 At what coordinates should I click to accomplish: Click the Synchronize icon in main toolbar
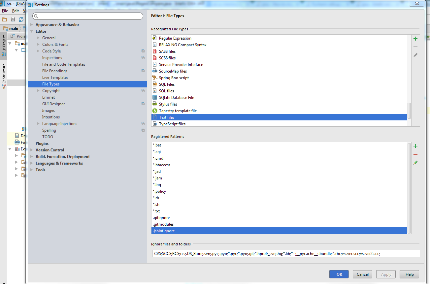tap(21, 20)
